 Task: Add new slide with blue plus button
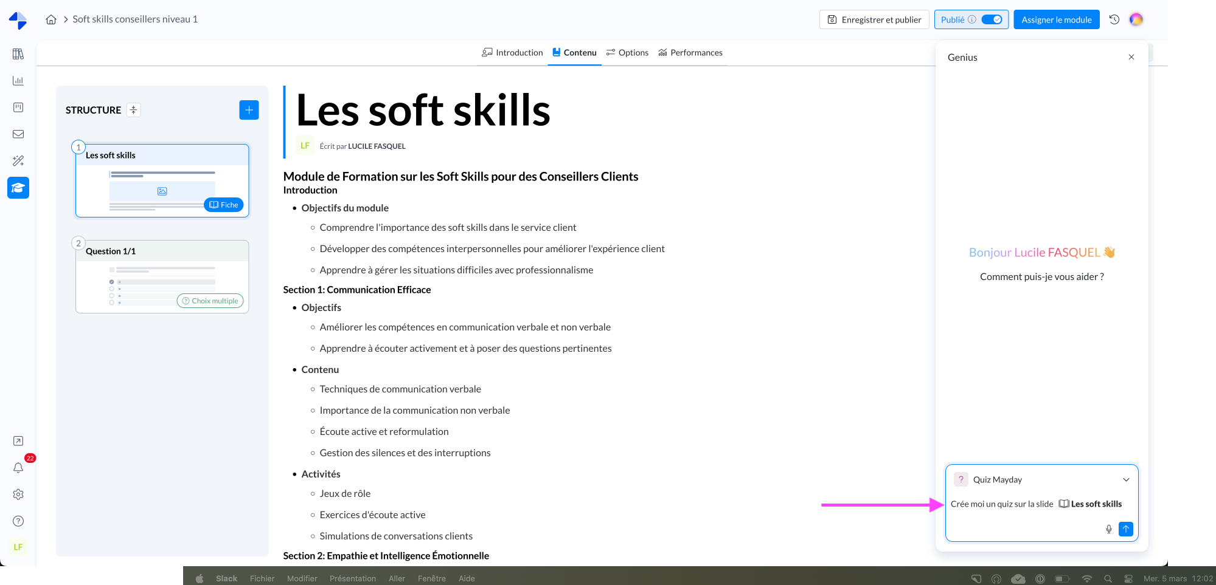249,110
